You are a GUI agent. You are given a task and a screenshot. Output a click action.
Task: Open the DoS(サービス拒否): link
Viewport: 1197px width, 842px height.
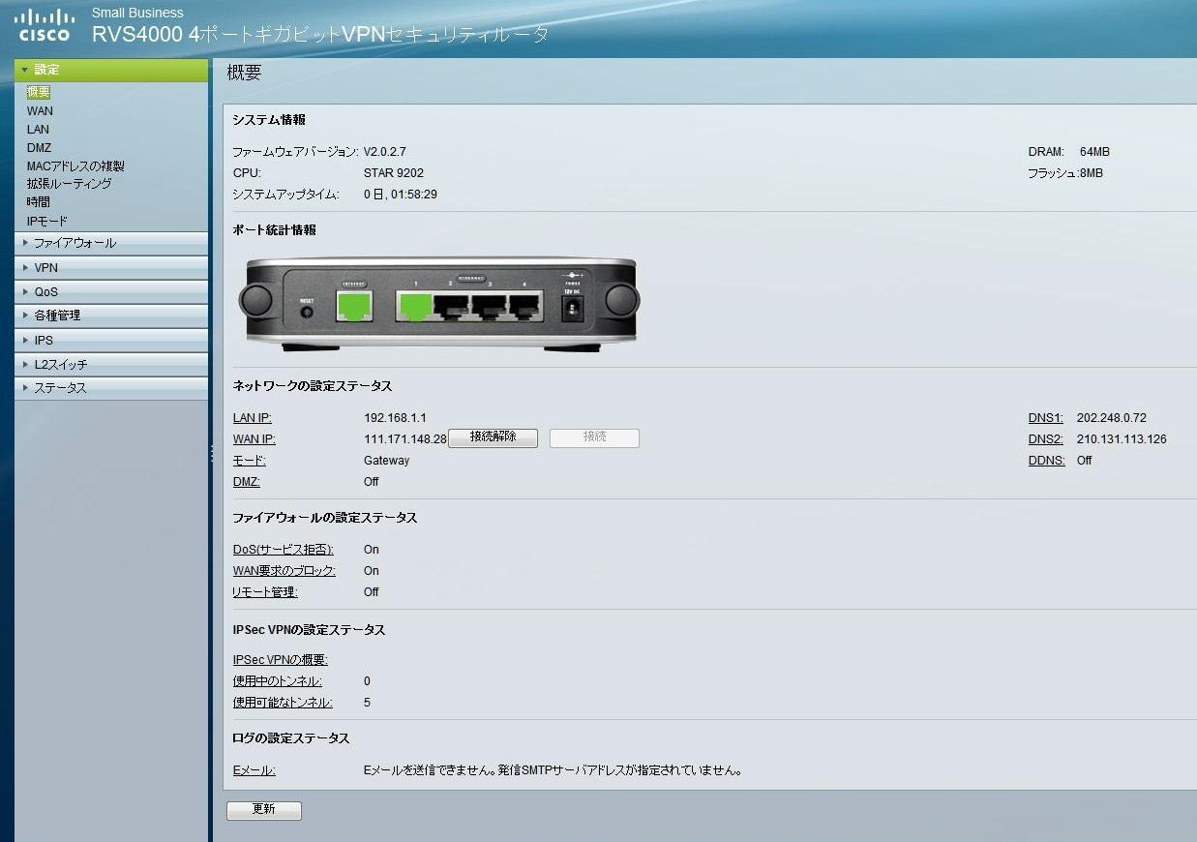(x=284, y=550)
